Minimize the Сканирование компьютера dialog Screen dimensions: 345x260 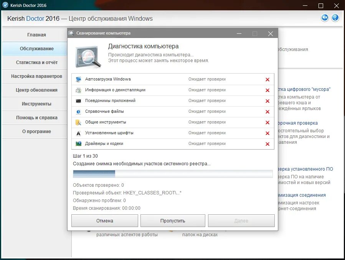(x=239, y=33)
